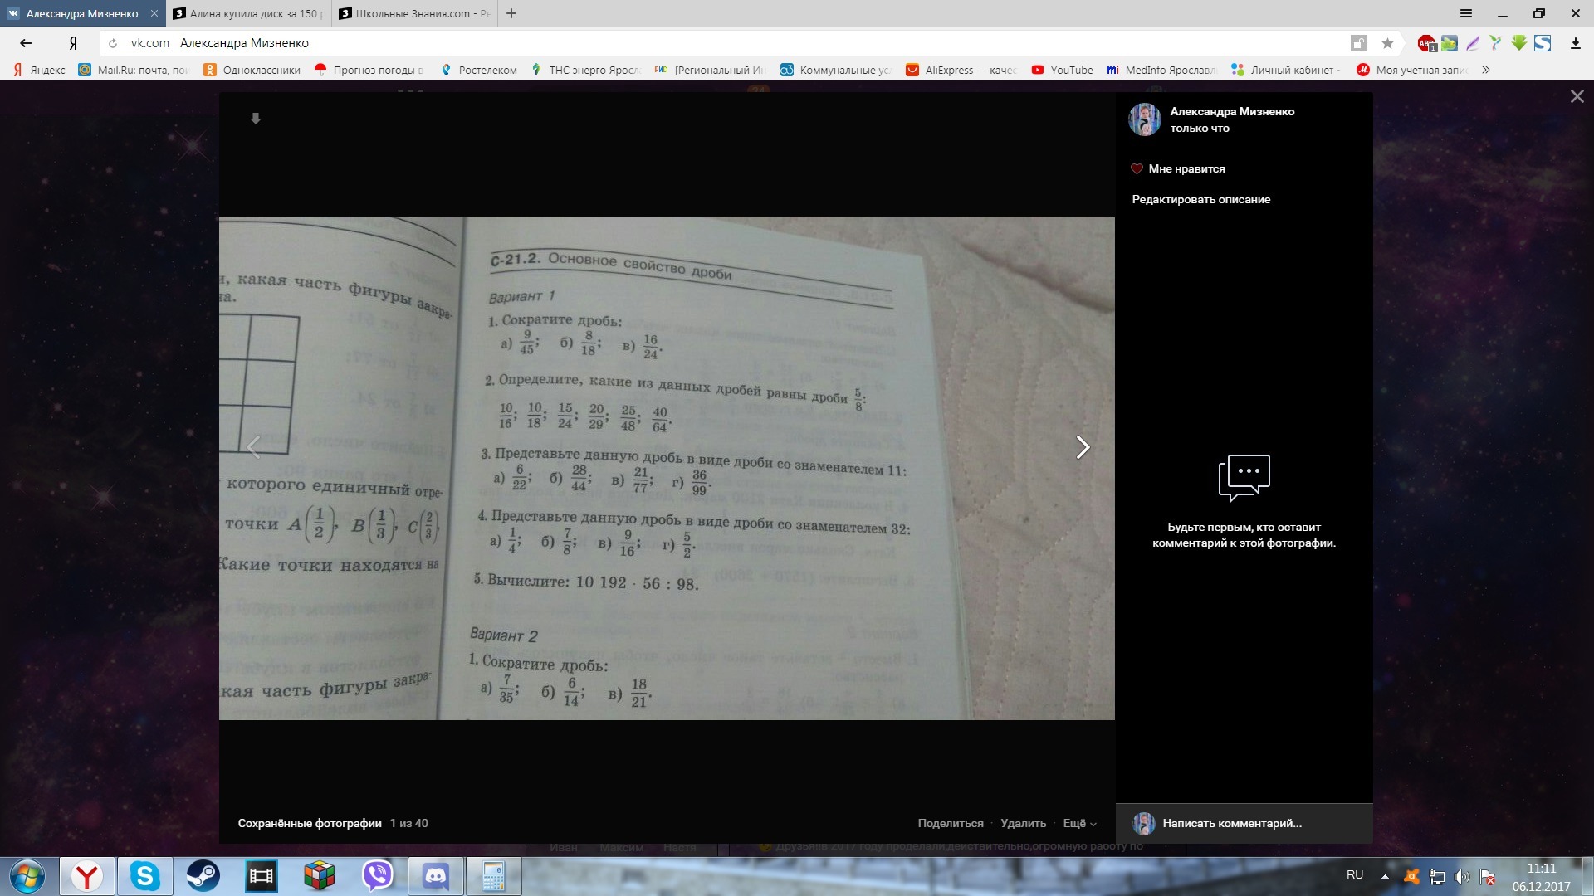
Task: Open the Ещё dropdown below the photo
Action: click(x=1078, y=823)
